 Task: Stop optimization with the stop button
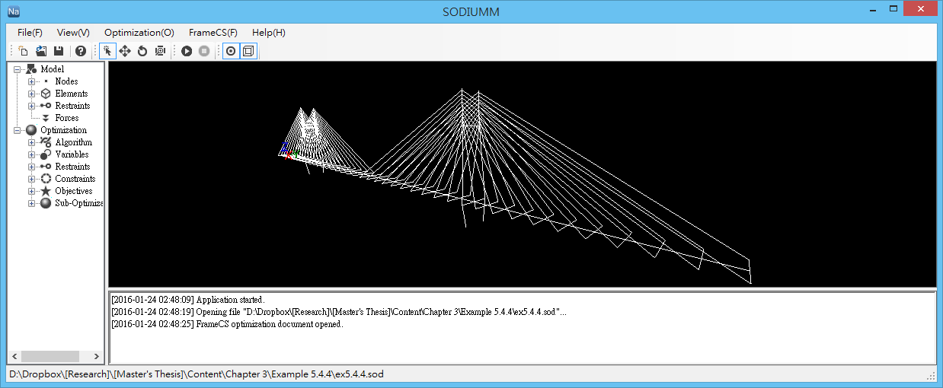pos(204,51)
